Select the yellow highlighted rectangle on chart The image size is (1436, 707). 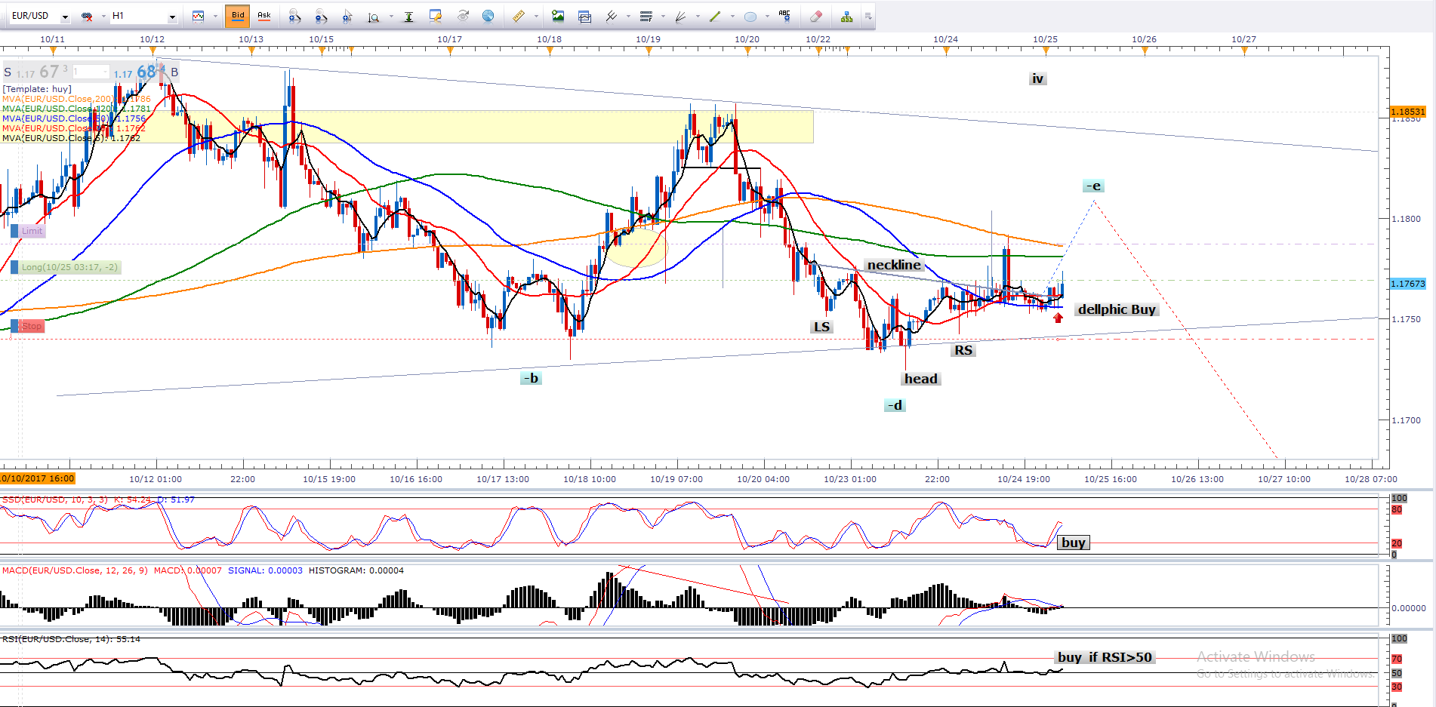click(x=528, y=127)
